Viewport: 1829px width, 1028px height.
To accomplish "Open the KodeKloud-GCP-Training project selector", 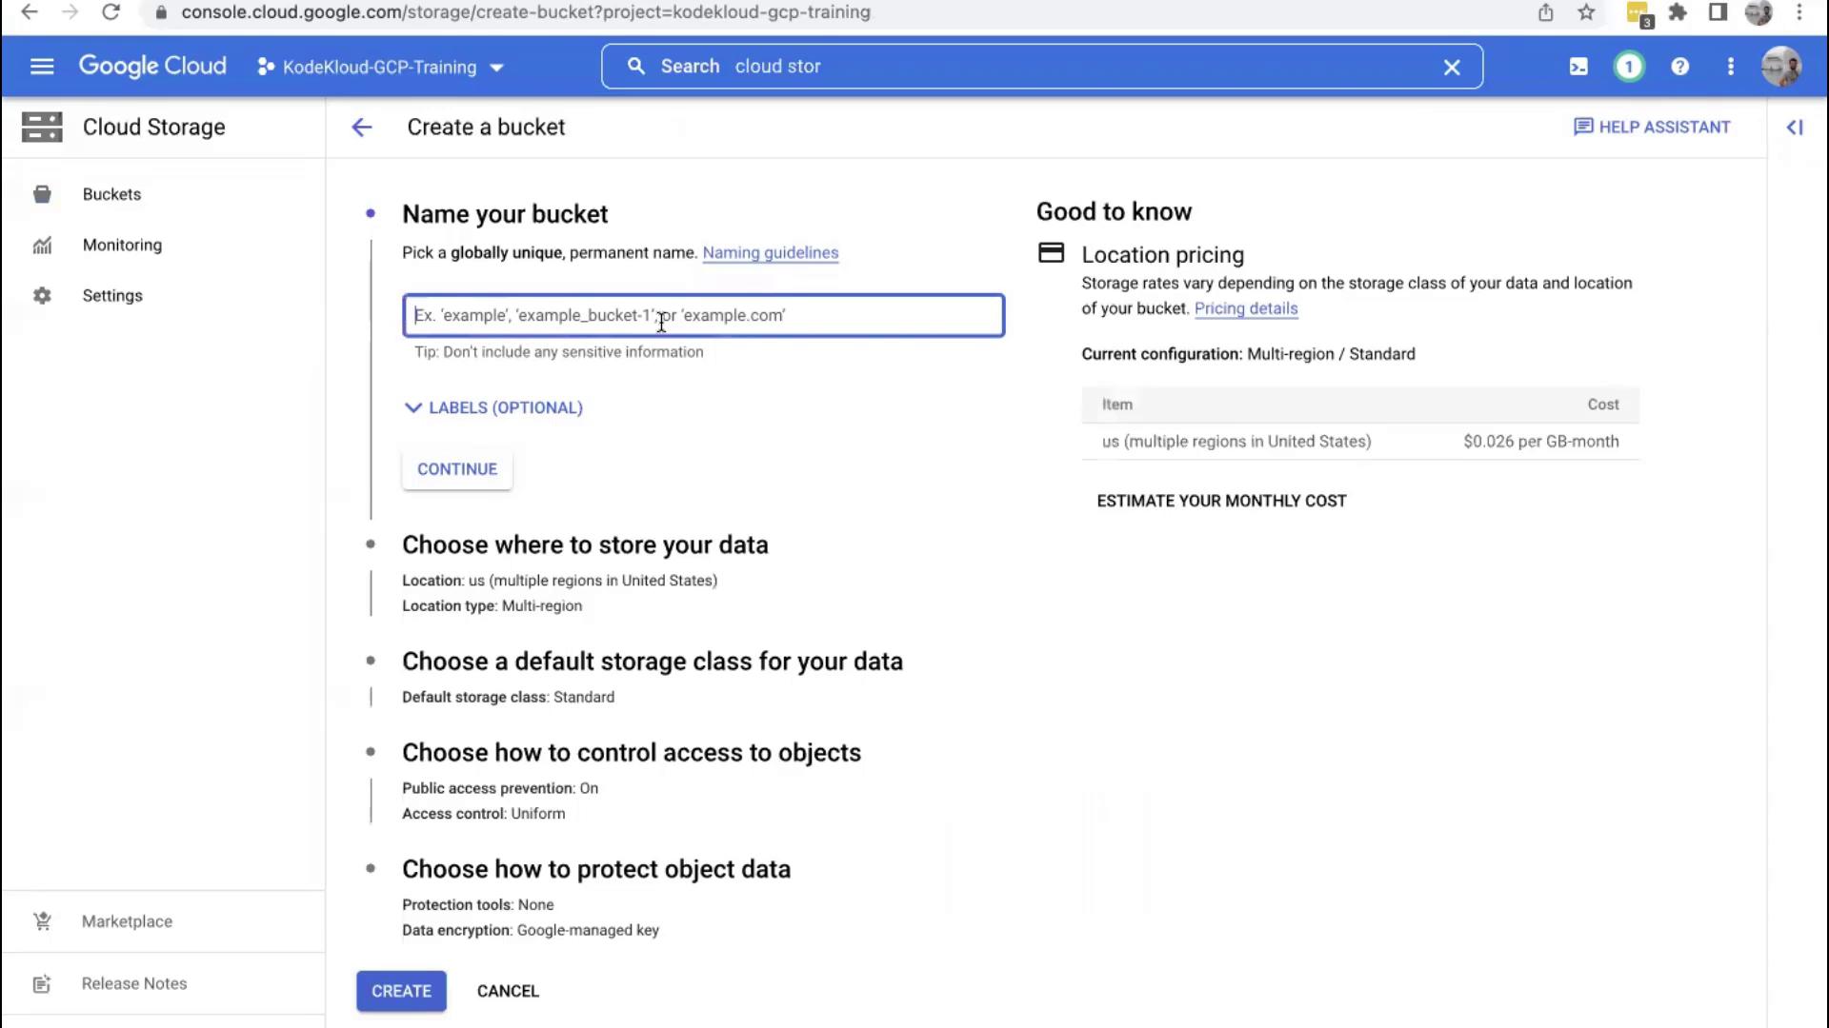I will (381, 68).
